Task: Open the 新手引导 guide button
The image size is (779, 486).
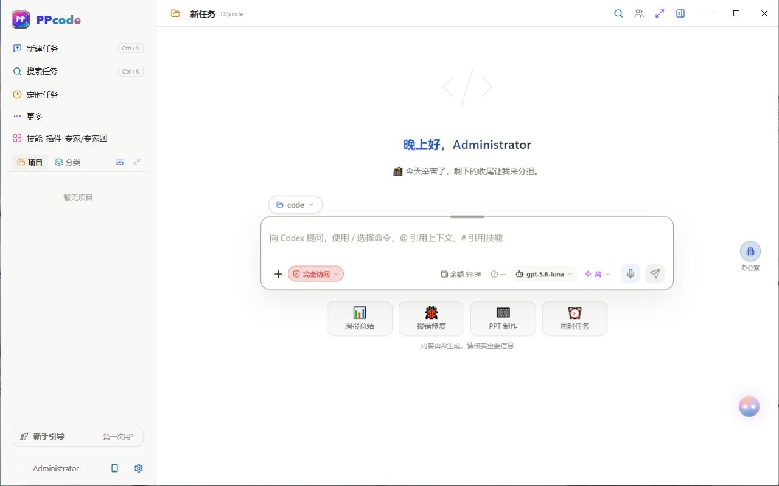Action: [78, 436]
